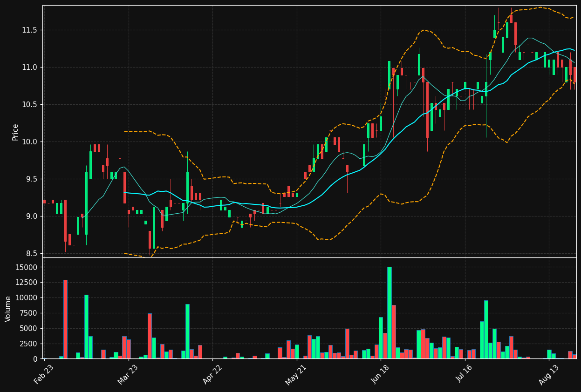Pick the May 21 date label
The image size is (581, 392).
pyautogui.click(x=296, y=374)
